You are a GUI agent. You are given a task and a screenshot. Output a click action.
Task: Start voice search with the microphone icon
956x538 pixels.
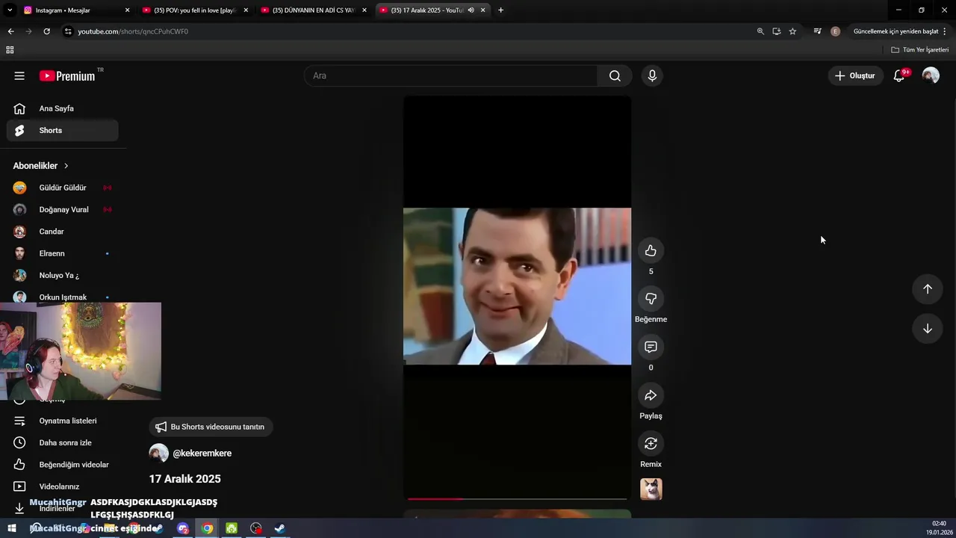(x=652, y=75)
